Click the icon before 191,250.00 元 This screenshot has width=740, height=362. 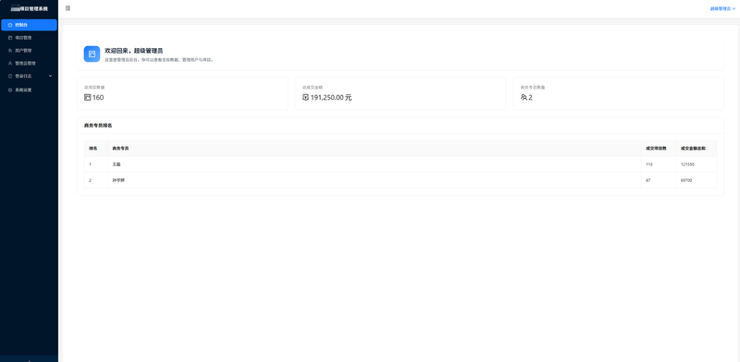(305, 98)
